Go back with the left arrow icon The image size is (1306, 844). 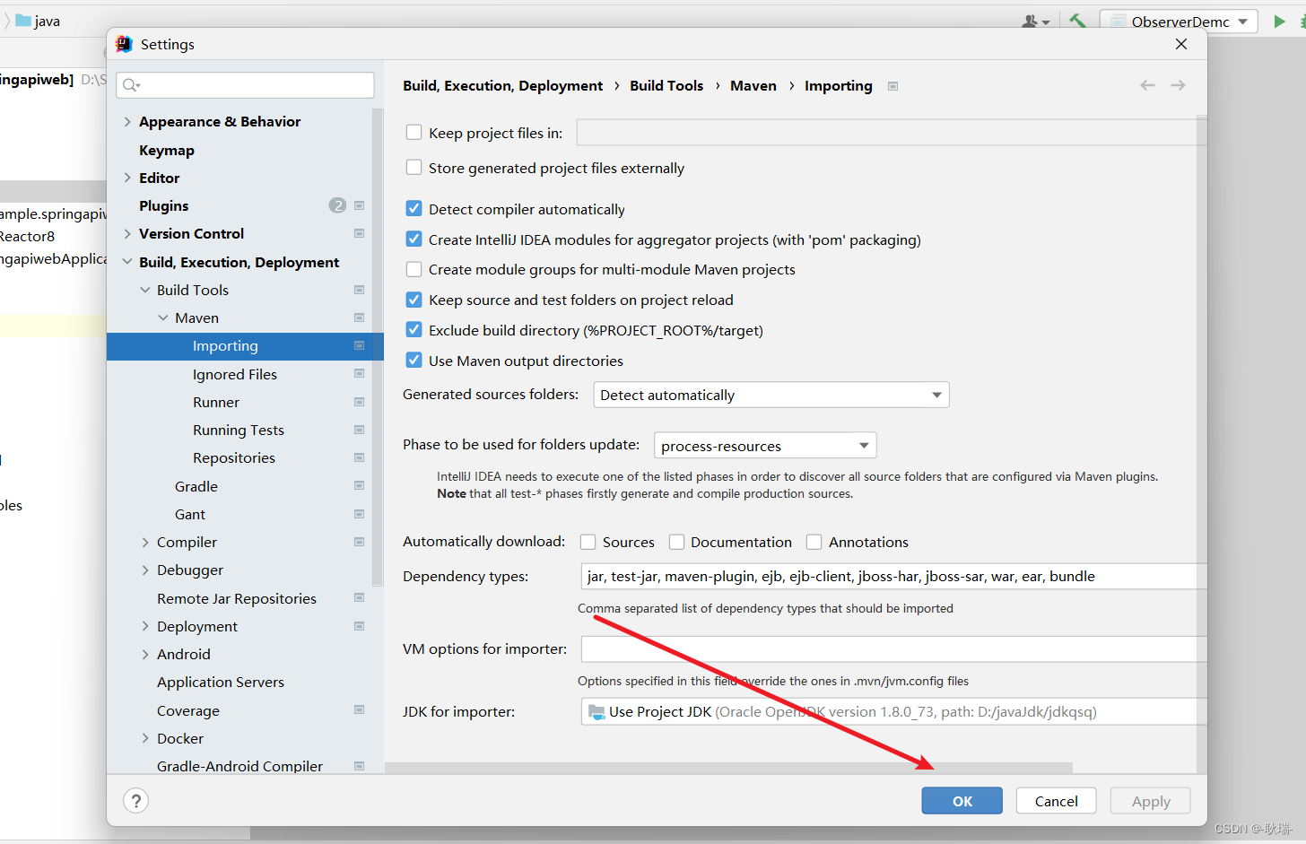(x=1147, y=85)
